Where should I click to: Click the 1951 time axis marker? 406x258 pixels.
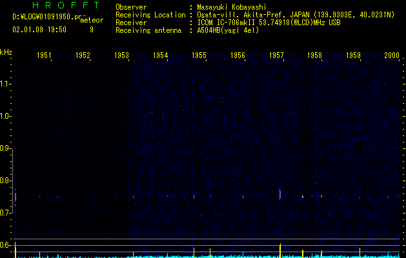click(44, 55)
